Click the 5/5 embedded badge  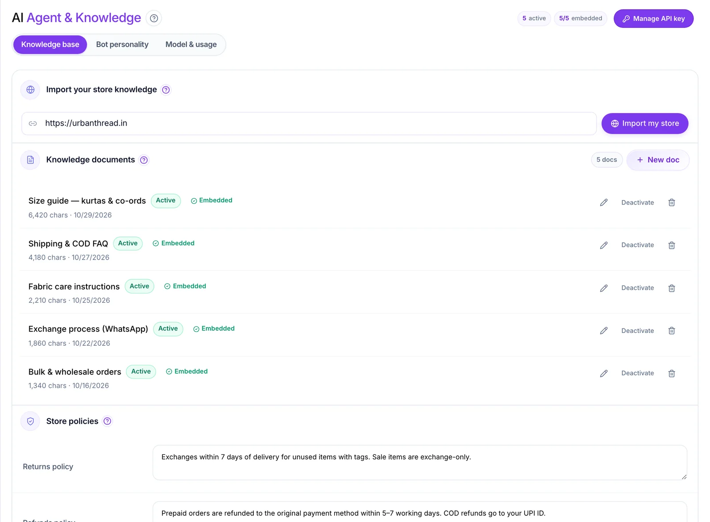click(580, 19)
